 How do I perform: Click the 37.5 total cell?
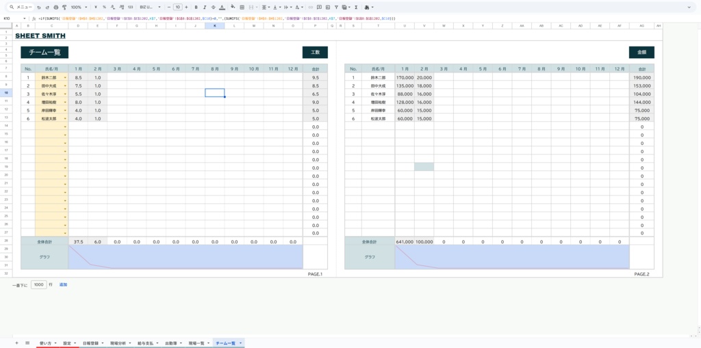coord(78,241)
